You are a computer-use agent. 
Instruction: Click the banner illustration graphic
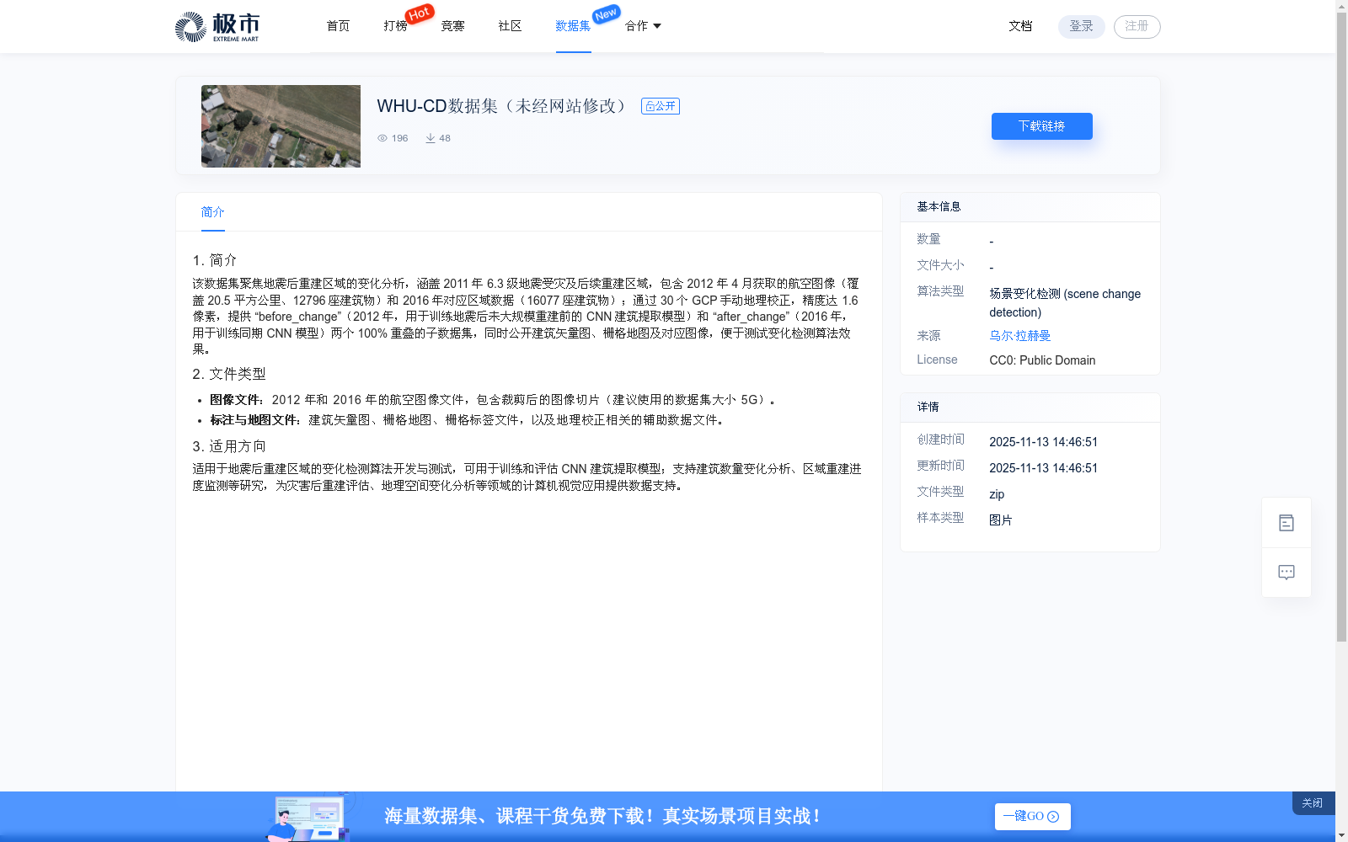coord(309,817)
